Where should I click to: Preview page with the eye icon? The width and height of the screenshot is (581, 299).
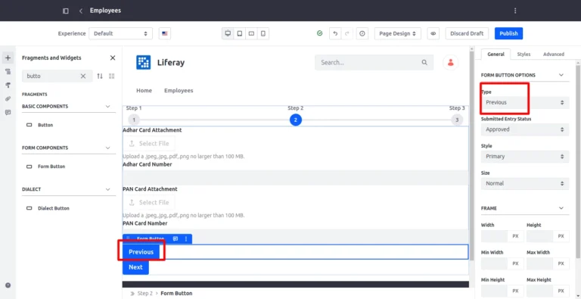[433, 33]
